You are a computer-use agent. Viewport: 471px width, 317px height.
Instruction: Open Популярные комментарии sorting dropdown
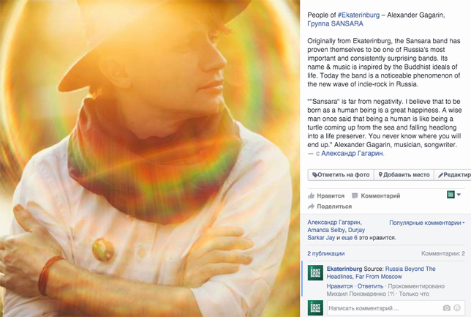[427, 223]
